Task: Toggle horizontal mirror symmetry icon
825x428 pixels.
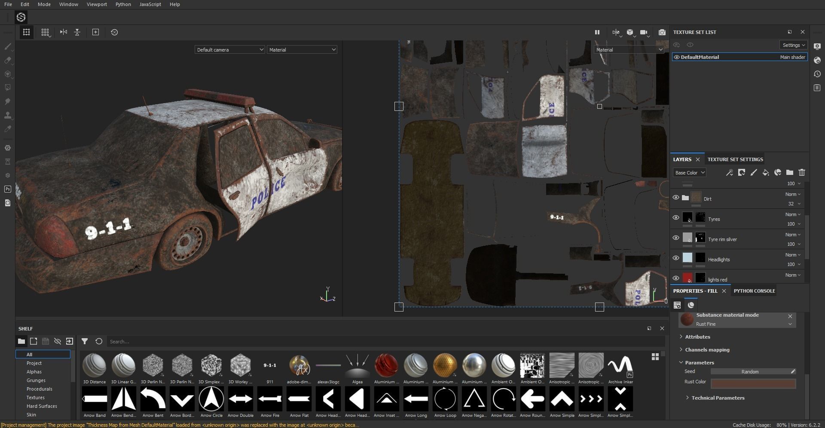Action: [64, 32]
